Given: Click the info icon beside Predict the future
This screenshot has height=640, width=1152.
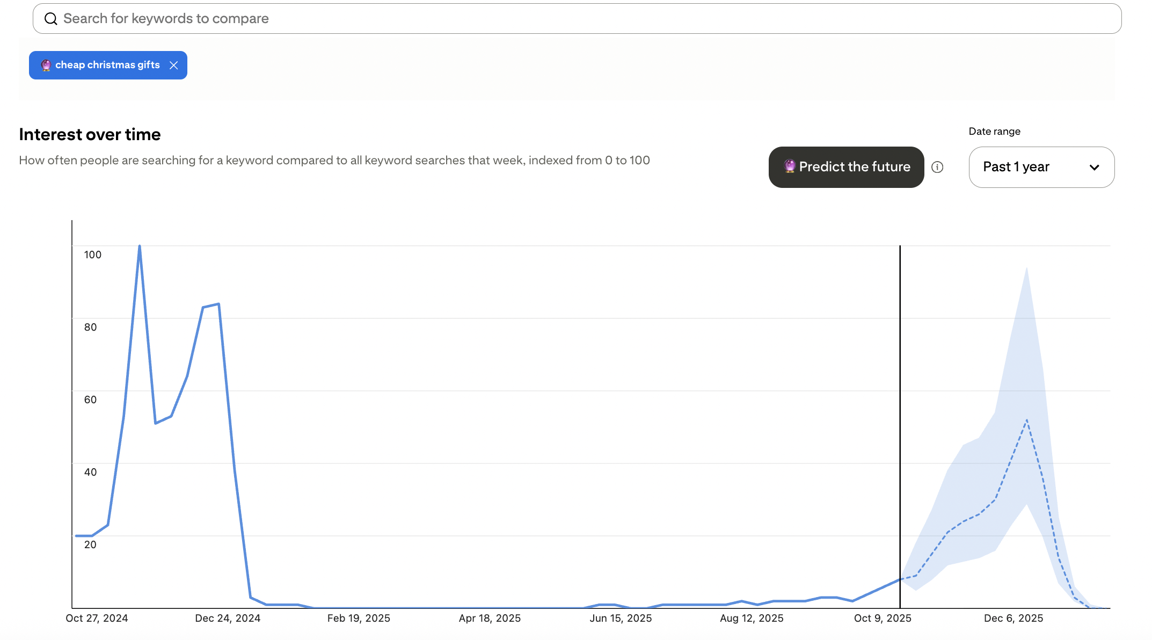Looking at the screenshot, I should (937, 167).
